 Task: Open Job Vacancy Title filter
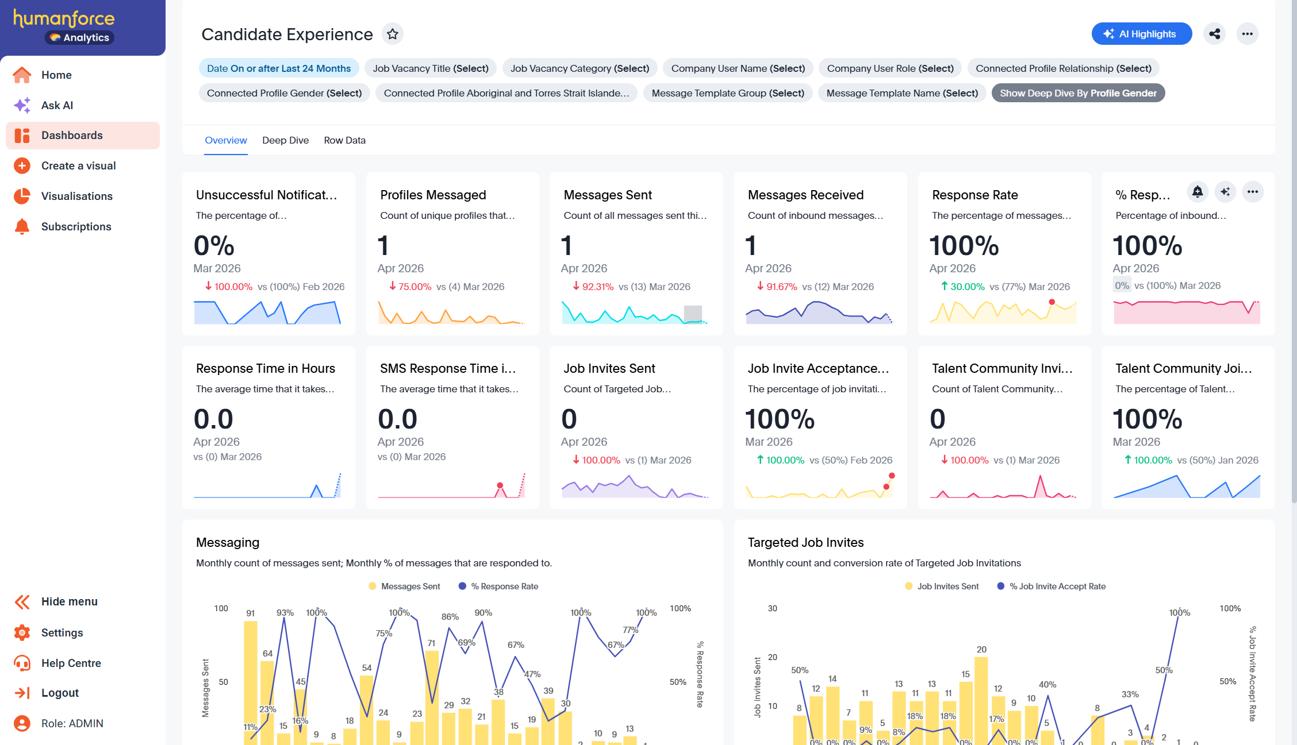[x=431, y=68]
